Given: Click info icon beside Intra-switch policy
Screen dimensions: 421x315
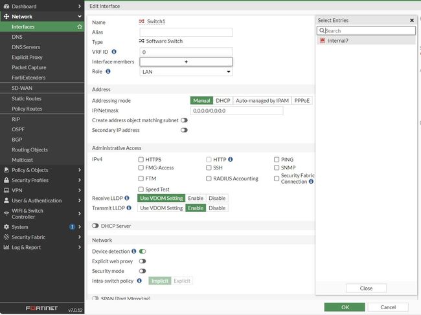Looking at the screenshot, I should [139, 281].
